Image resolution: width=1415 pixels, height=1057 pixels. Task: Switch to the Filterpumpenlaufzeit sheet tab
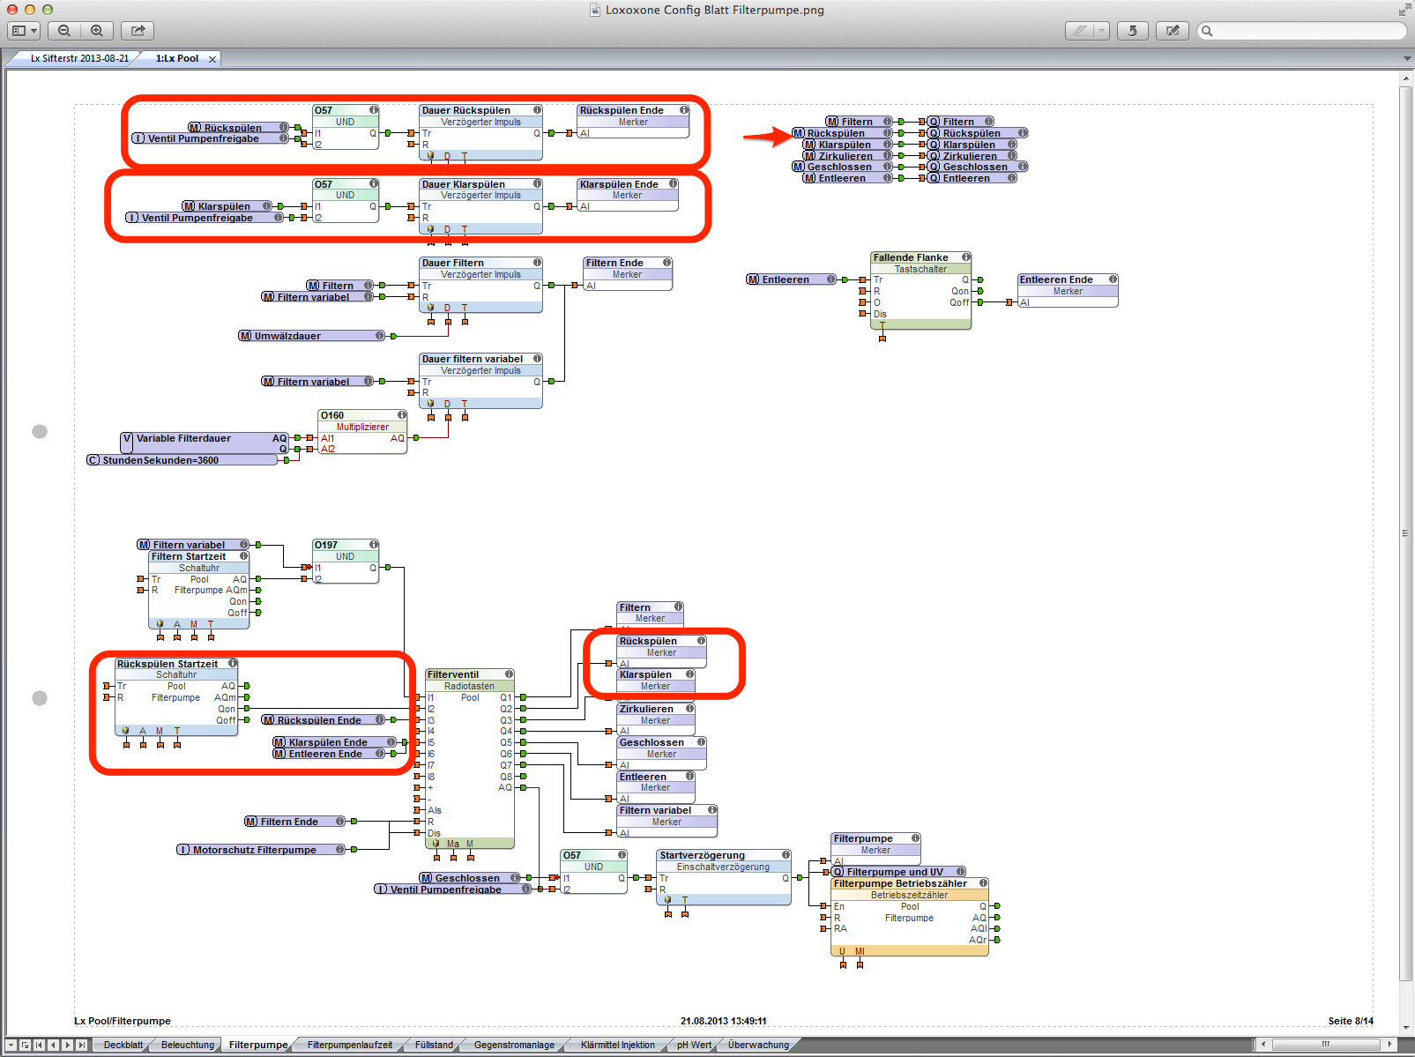(349, 1045)
